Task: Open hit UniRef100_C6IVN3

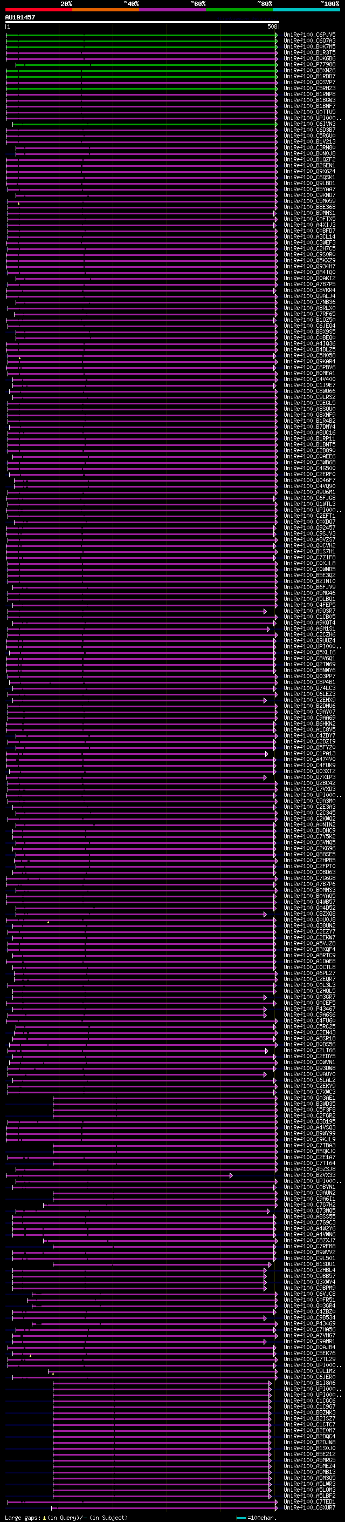Action: click(x=309, y=124)
